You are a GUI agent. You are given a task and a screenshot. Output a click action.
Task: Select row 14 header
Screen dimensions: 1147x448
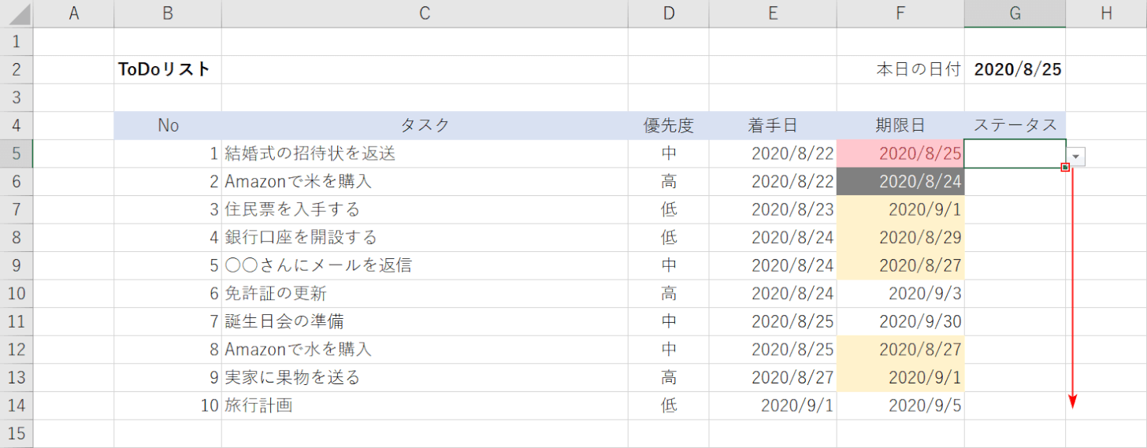17,405
